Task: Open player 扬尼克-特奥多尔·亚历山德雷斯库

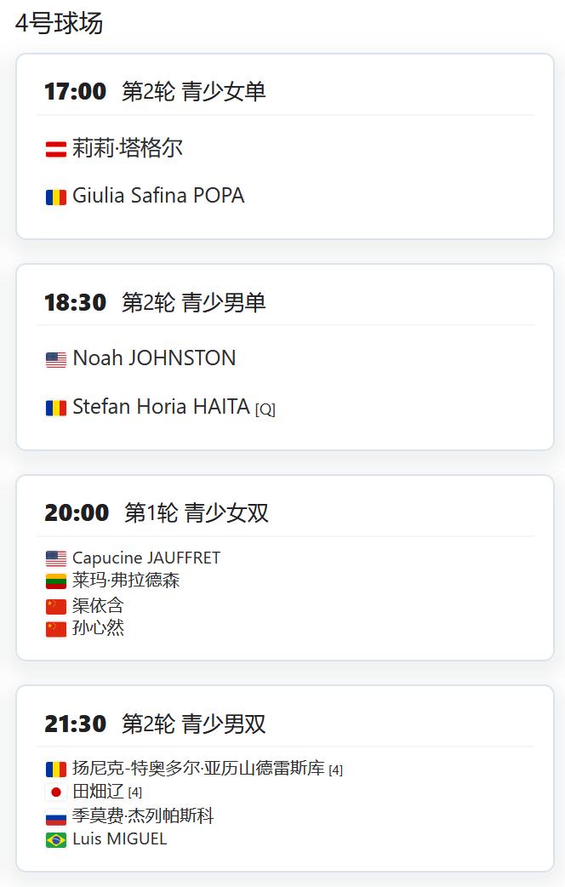Action: (198, 768)
